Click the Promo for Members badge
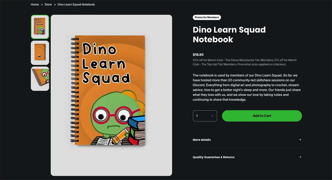The height and width of the screenshot is (180, 332). (207, 17)
